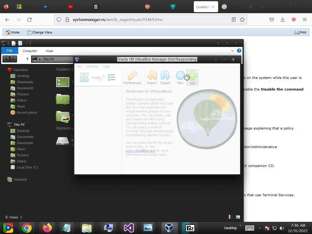The width and height of the screenshot is (312, 234).
Task: Open the Firefox hamburger application menu
Action: pyautogui.click(x=305, y=19)
